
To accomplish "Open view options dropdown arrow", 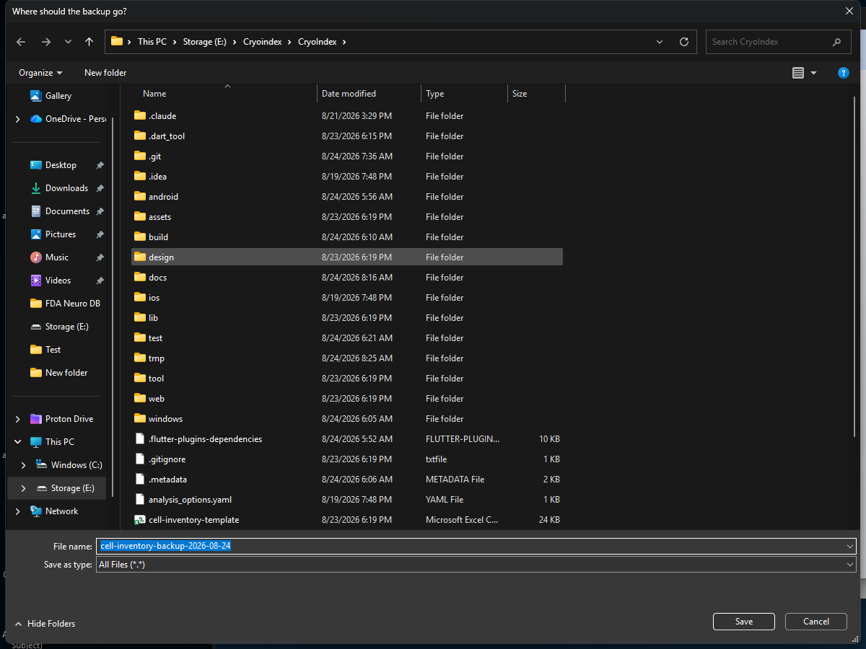I will [814, 73].
